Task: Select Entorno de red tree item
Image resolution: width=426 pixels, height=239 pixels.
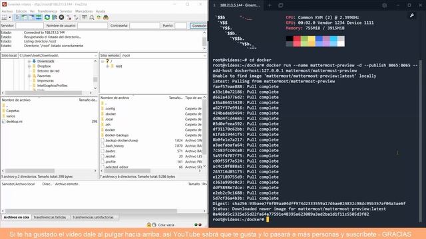Action: coord(48,71)
